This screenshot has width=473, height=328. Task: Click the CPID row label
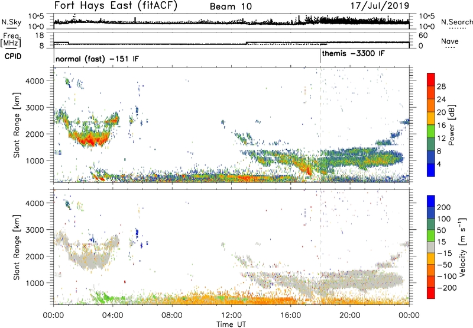tap(13, 56)
